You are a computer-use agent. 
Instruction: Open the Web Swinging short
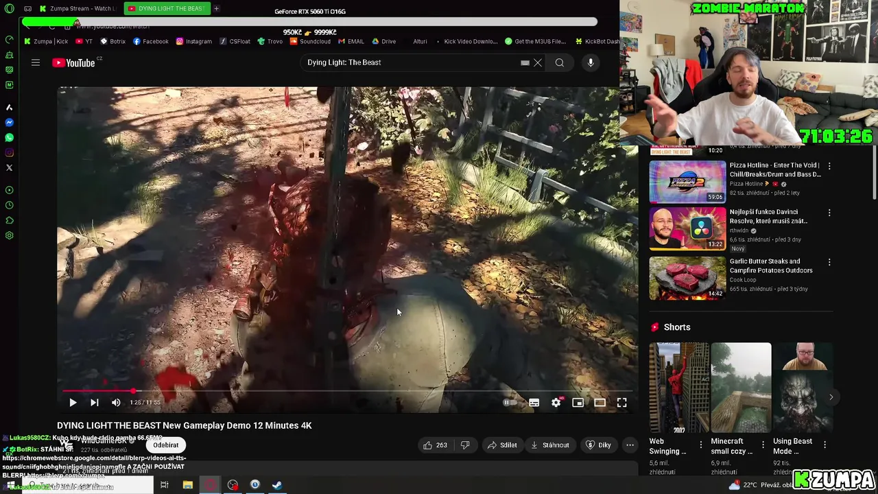click(x=679, y=388)
